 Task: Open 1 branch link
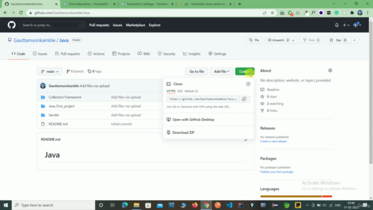tap(75, 71)
